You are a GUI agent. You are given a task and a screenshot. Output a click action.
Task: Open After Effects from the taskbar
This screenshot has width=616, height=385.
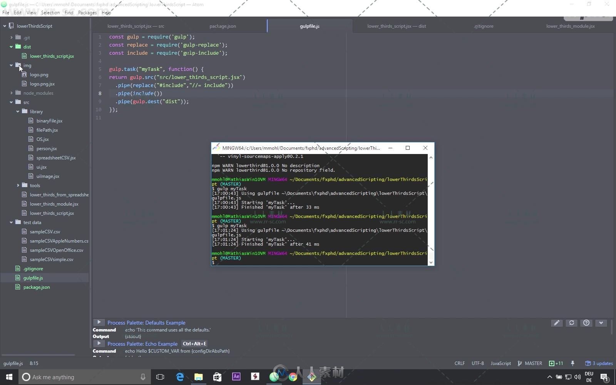click(x=236, y=377)
